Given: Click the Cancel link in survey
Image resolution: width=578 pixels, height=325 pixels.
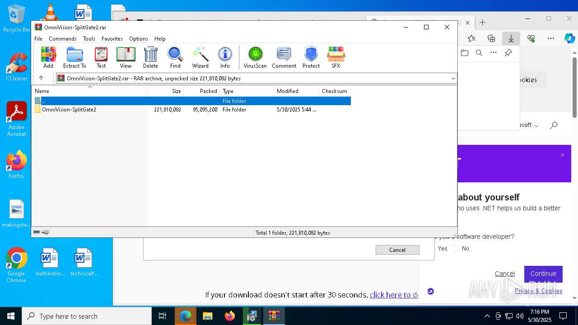Looking at the screenshot, I should [x=504, y=274].
